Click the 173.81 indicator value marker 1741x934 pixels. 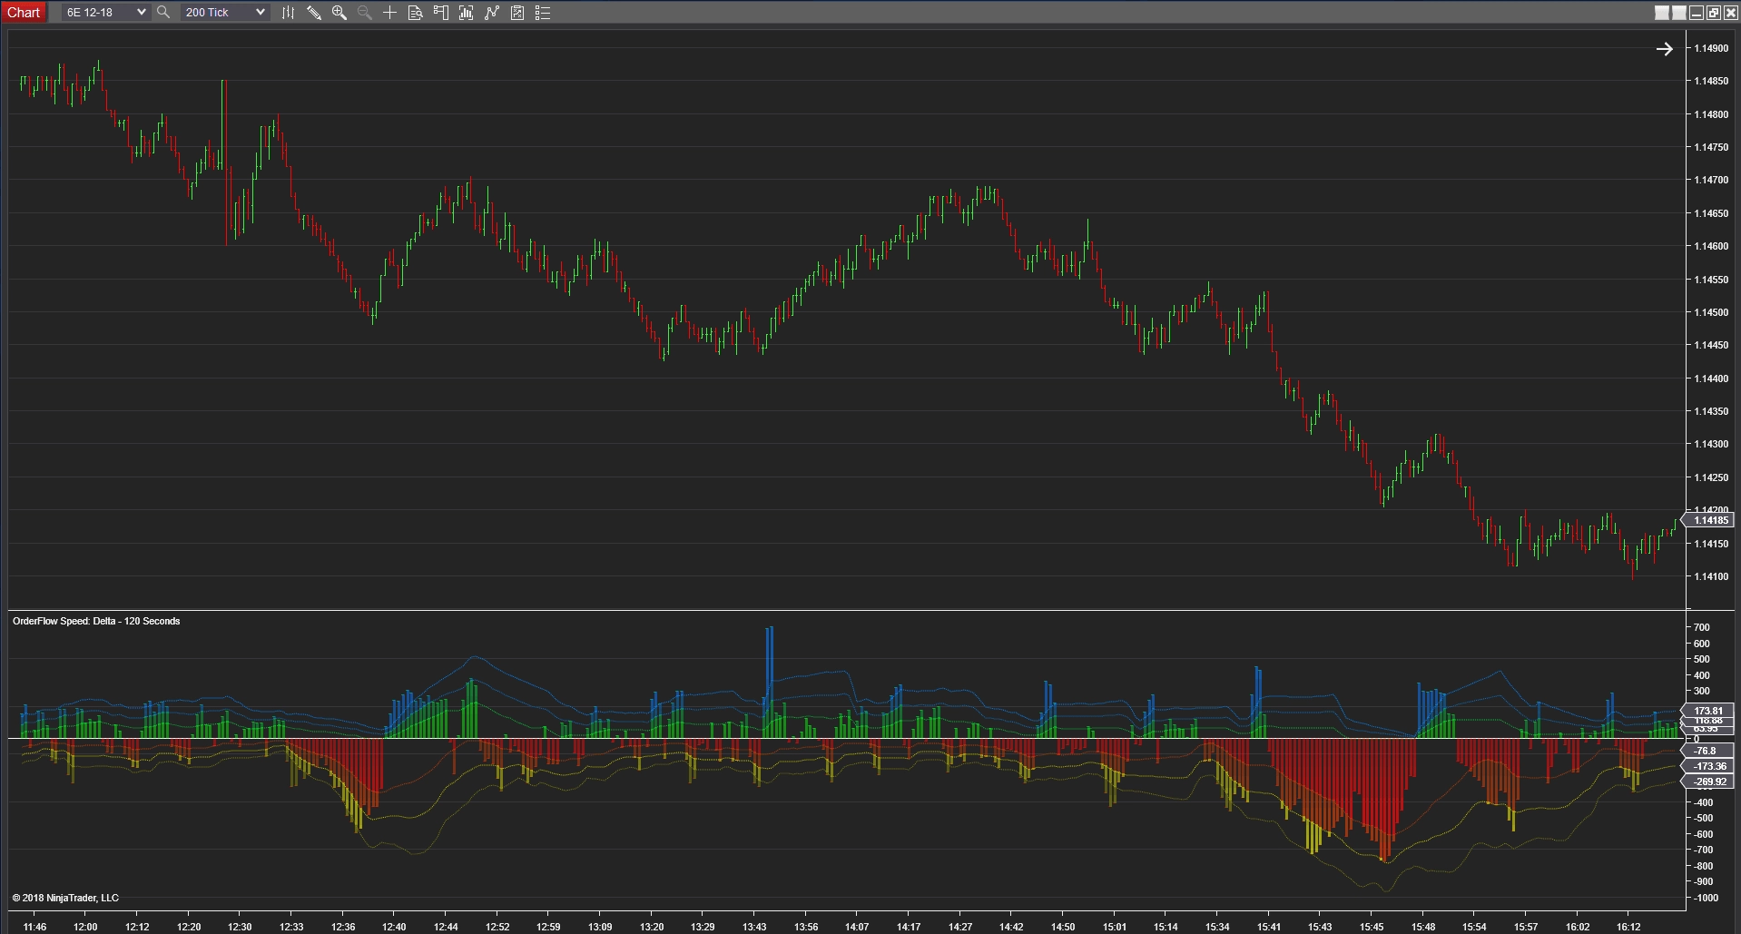(x=1707, y=711)
